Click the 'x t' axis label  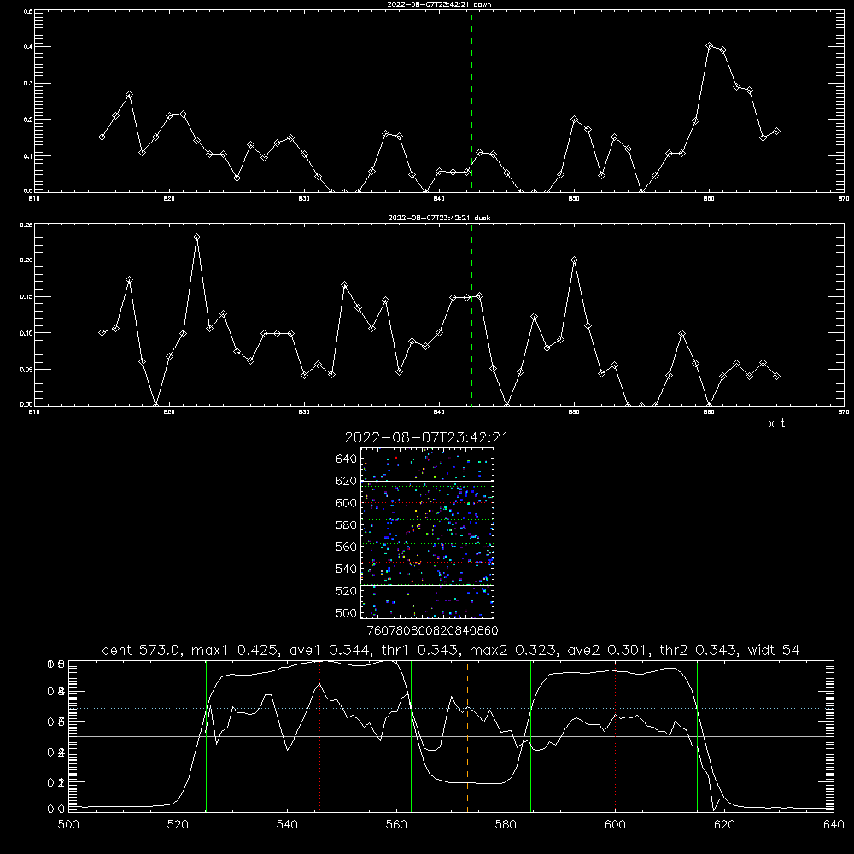point(777,424)
